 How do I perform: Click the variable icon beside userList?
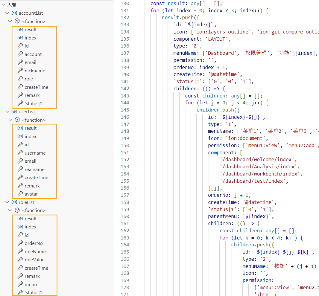point(14,112)
